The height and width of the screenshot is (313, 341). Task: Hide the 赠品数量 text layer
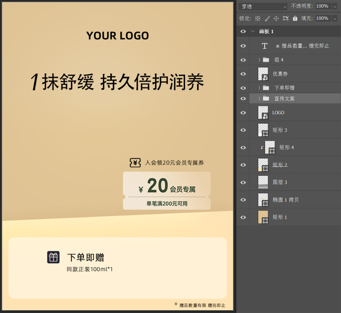243,46
